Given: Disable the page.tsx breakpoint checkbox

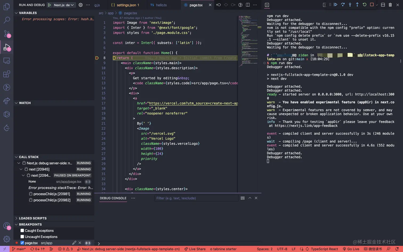Looking at the screenshot, I should (22, 243).
